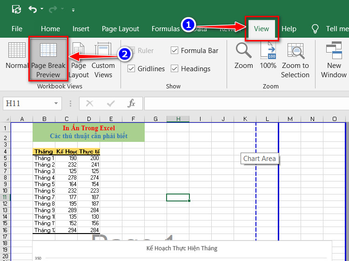The height and width of the screenshot is (261, 349).
Task: Select Page Break Preview view
Action: click(48, 60)
